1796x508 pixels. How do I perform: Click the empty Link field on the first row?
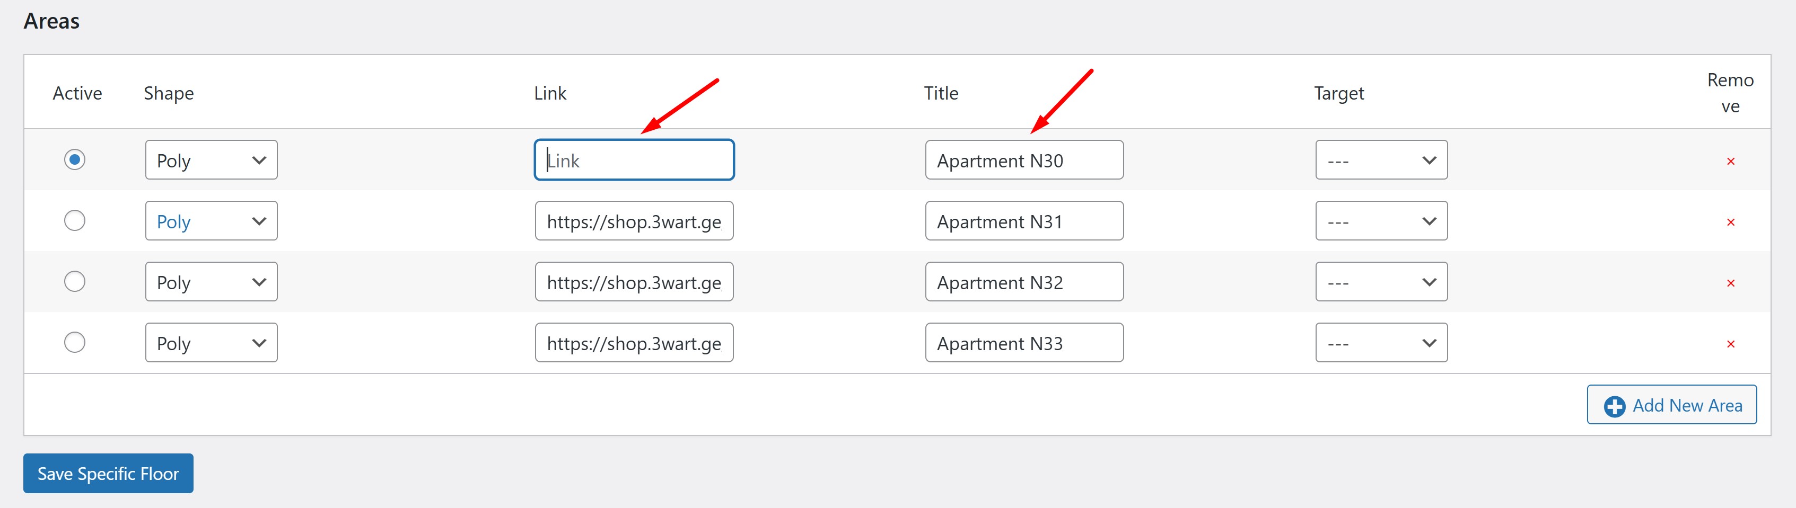(x=633, y=159)
